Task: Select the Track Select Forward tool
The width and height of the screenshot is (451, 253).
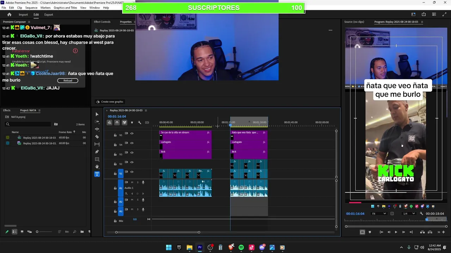Action: pos(97,122)
